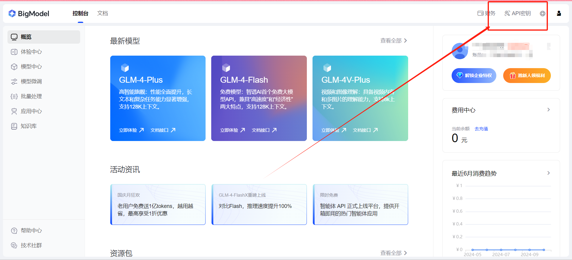Click the GLM-4-Flash cube icon
572x260 pixels.
pos(226,68)
